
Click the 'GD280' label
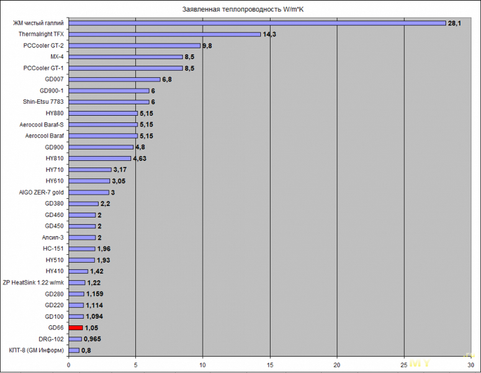[54, 294]
